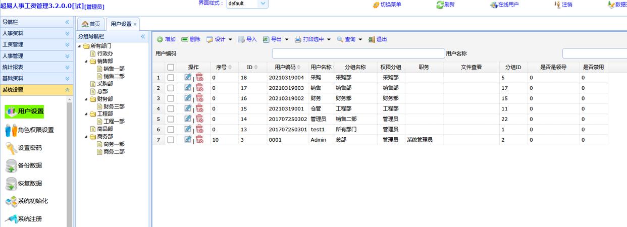
Task: Click the Import (导入) icon
Action: coord(241,39)
